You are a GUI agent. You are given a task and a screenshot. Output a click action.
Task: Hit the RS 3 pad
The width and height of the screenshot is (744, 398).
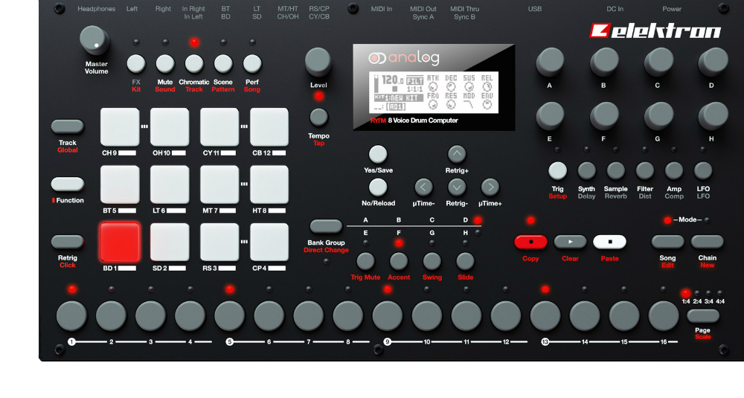click(x=219, y=242)
